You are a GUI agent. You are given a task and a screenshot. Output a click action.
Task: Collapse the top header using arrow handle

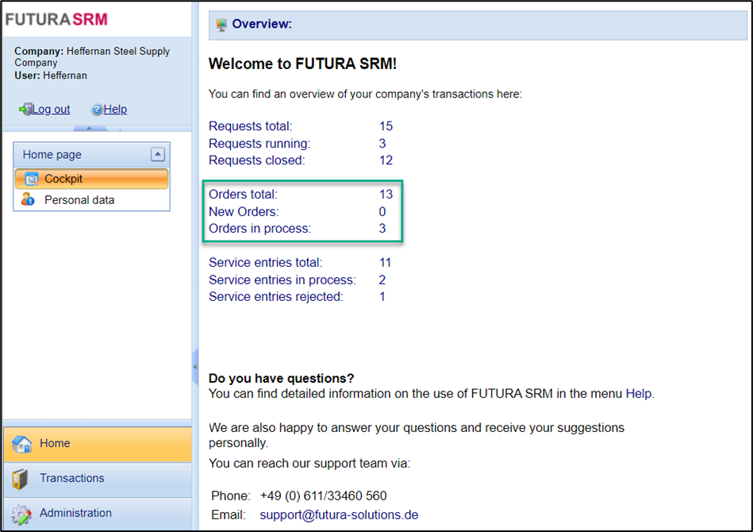tap(89, 129)
